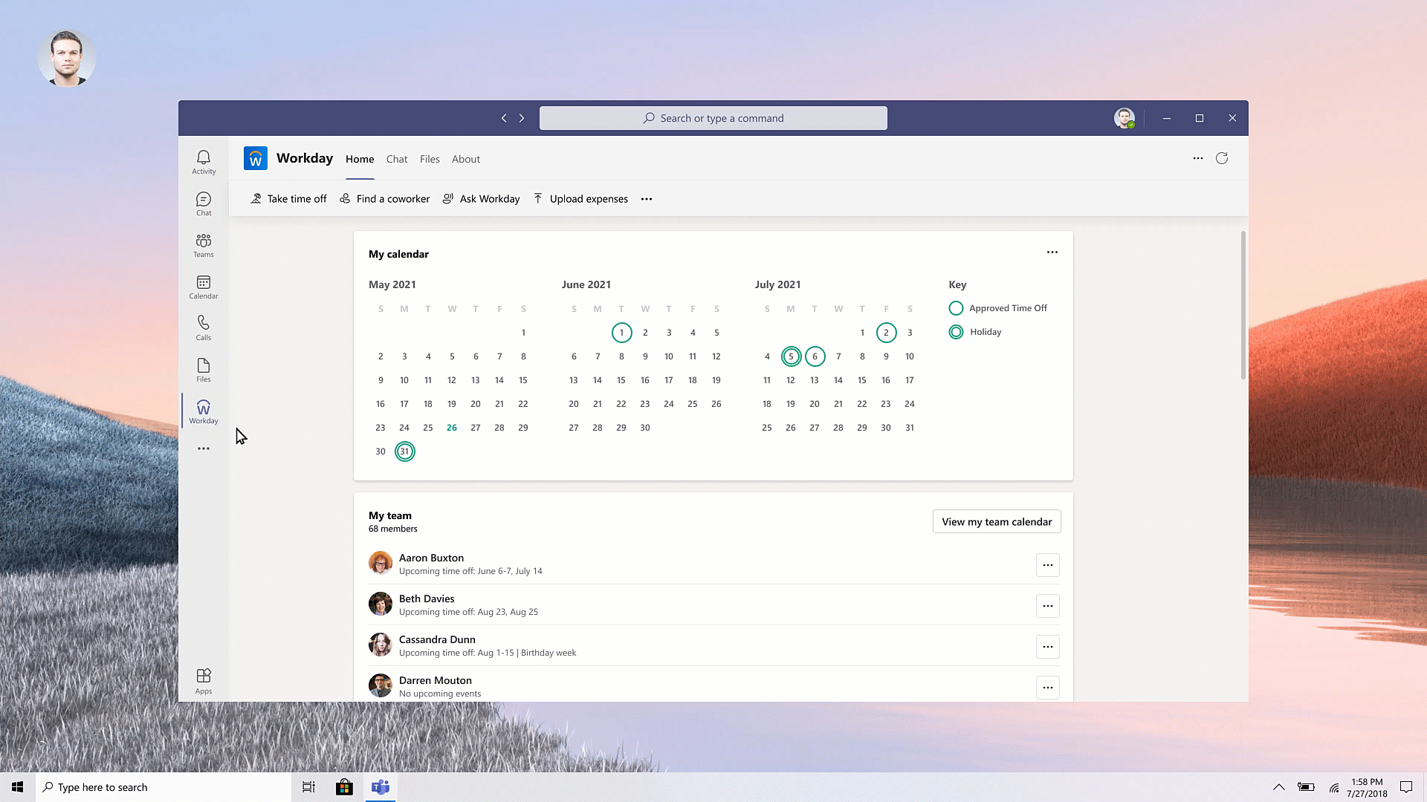Switch to the Files tab
Viewport: 1427px width, 802px height.
430,159
